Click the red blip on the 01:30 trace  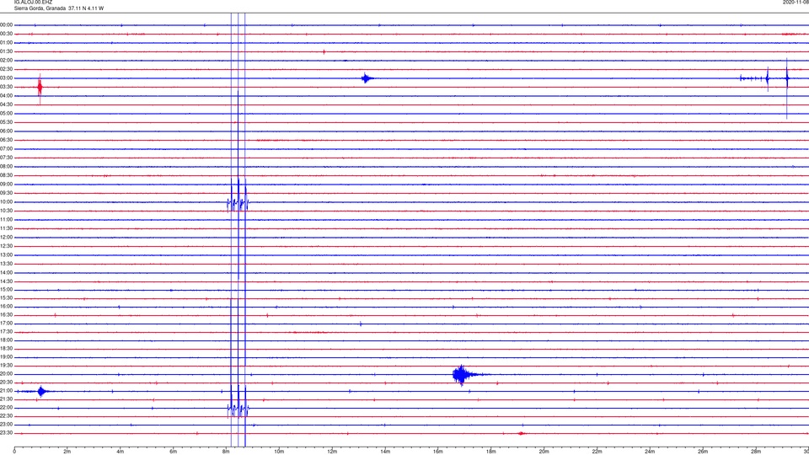[324, 52]
